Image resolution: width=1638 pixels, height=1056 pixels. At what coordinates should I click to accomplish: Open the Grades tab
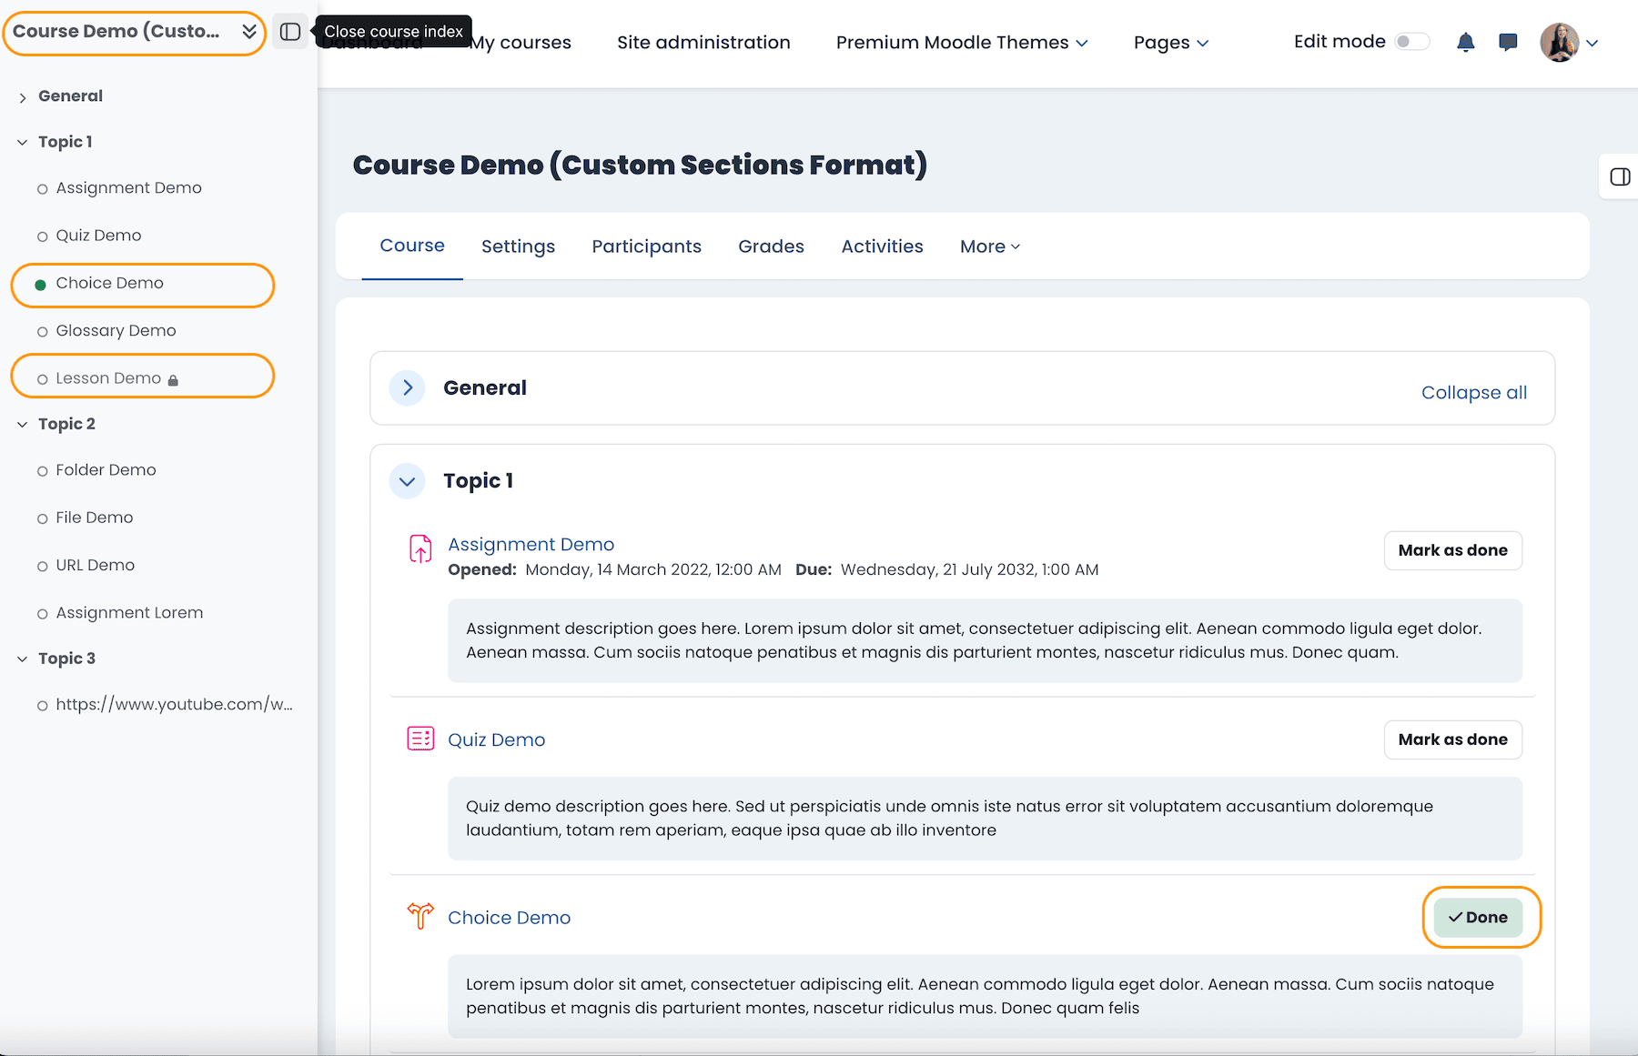pyautogui.click(x=771, y=246)
